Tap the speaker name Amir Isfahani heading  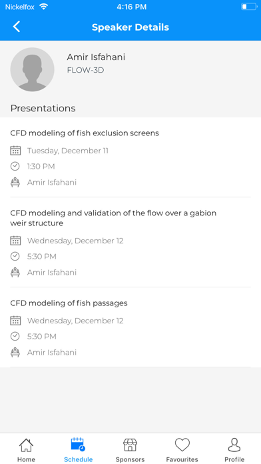(96, 57)
